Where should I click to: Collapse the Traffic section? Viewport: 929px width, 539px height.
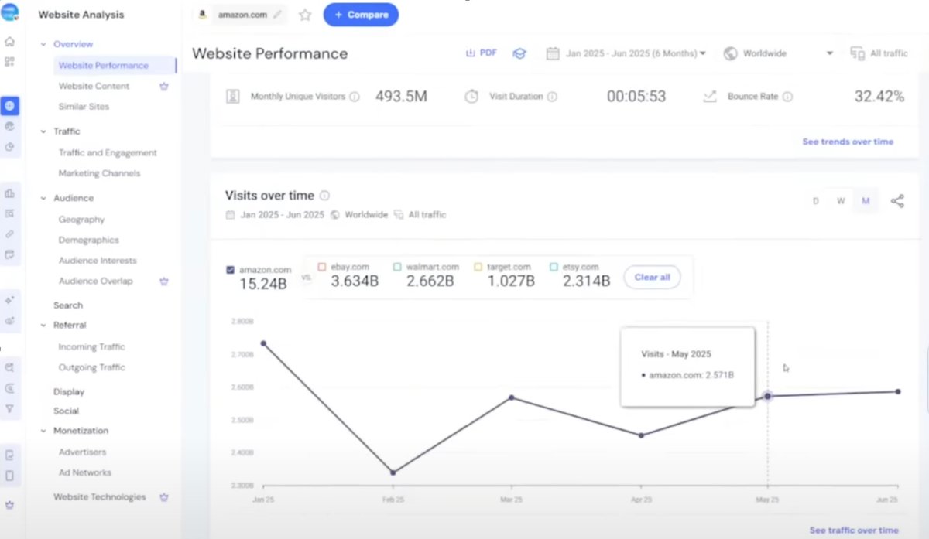pyautogui.click(x=43, y=131)
